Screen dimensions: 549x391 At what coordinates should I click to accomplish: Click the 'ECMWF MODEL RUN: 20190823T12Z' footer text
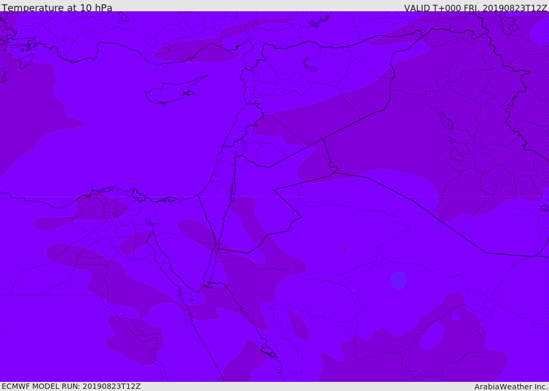71,386
